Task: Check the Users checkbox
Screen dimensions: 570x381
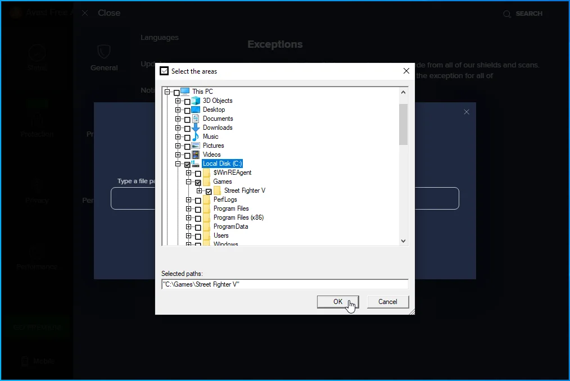Action: 198,237
